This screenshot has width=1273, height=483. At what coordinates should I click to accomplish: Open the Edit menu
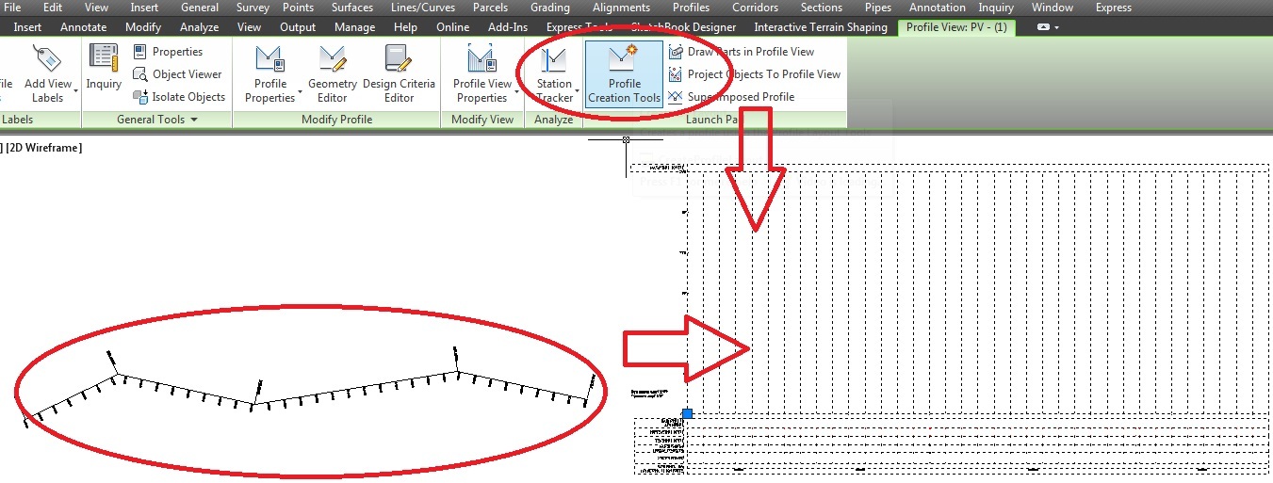coord(53,8)
